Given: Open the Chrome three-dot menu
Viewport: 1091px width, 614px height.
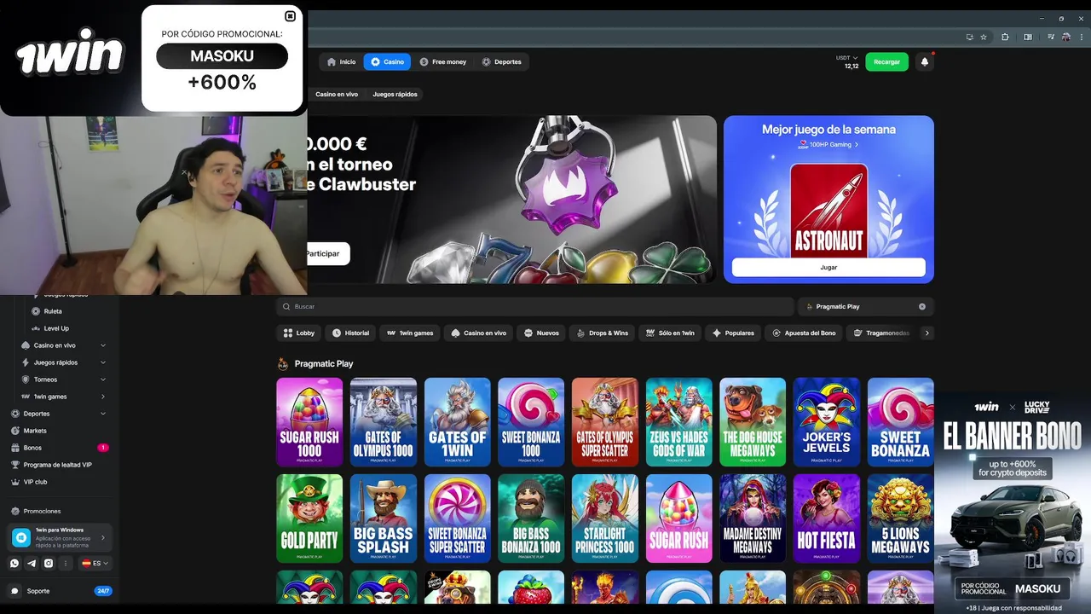Looking at the screenshot, I should [1081, 37].
